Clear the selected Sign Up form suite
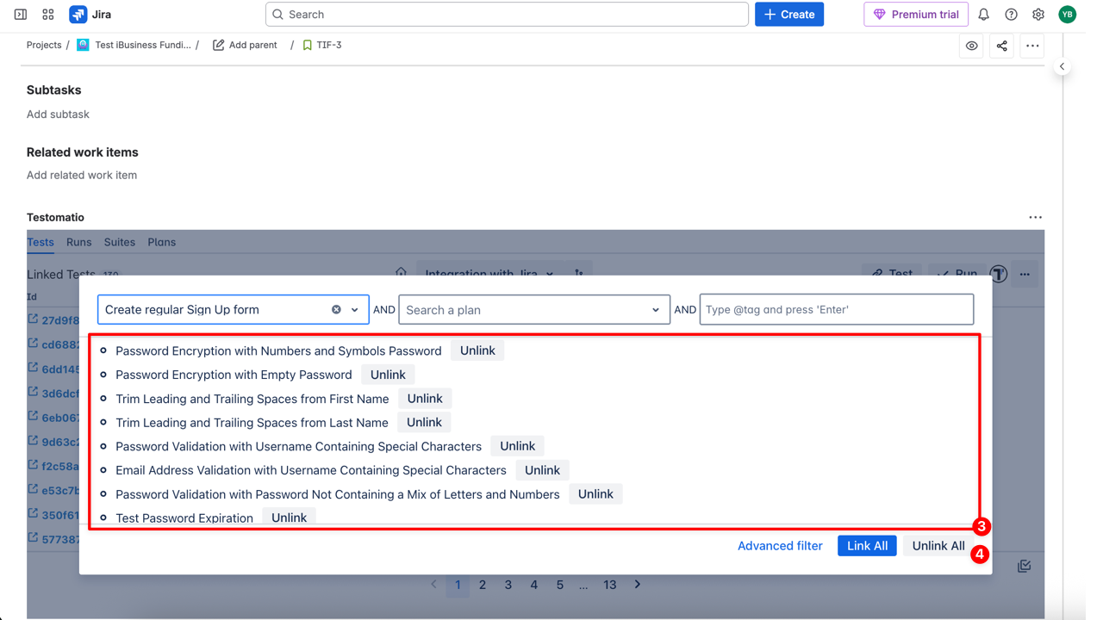The image size is (1103, 620). pyautogui.click(x=336, y=310)
